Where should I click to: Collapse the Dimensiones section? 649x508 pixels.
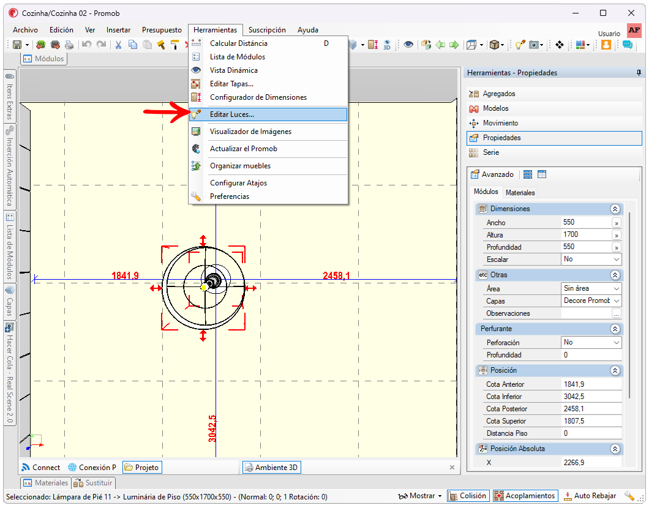[615, 209]
